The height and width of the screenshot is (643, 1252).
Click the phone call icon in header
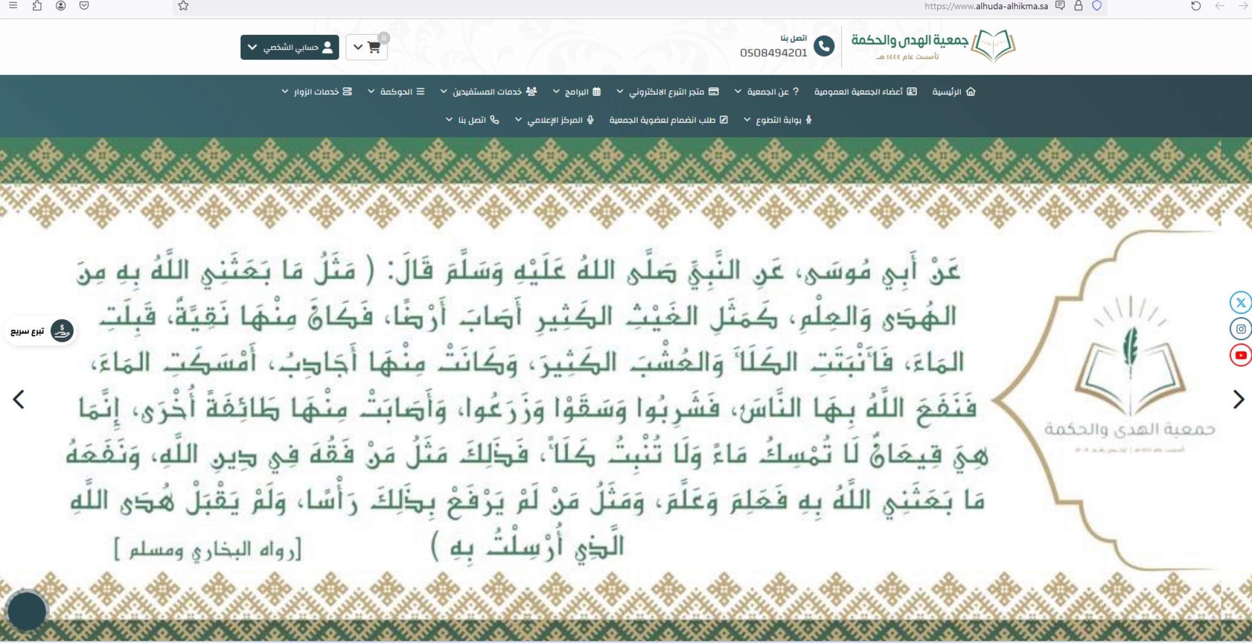point(824,47)
